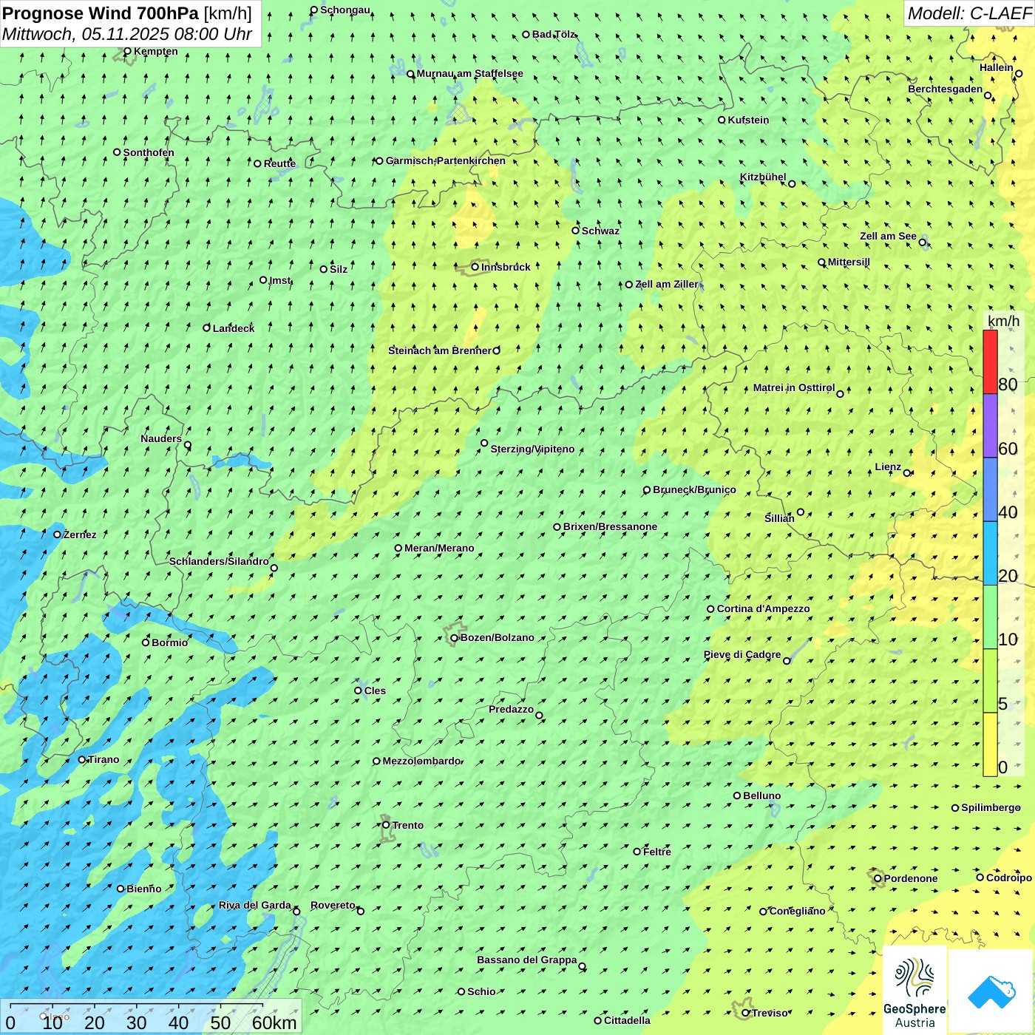Screen dimensions: 1035x1035
Task: Click the 'Garmisch-Partenkirchen' label
Action: point(446,160)
